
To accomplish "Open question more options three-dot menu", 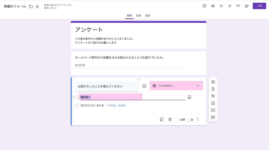I will (x=198, y=120).
